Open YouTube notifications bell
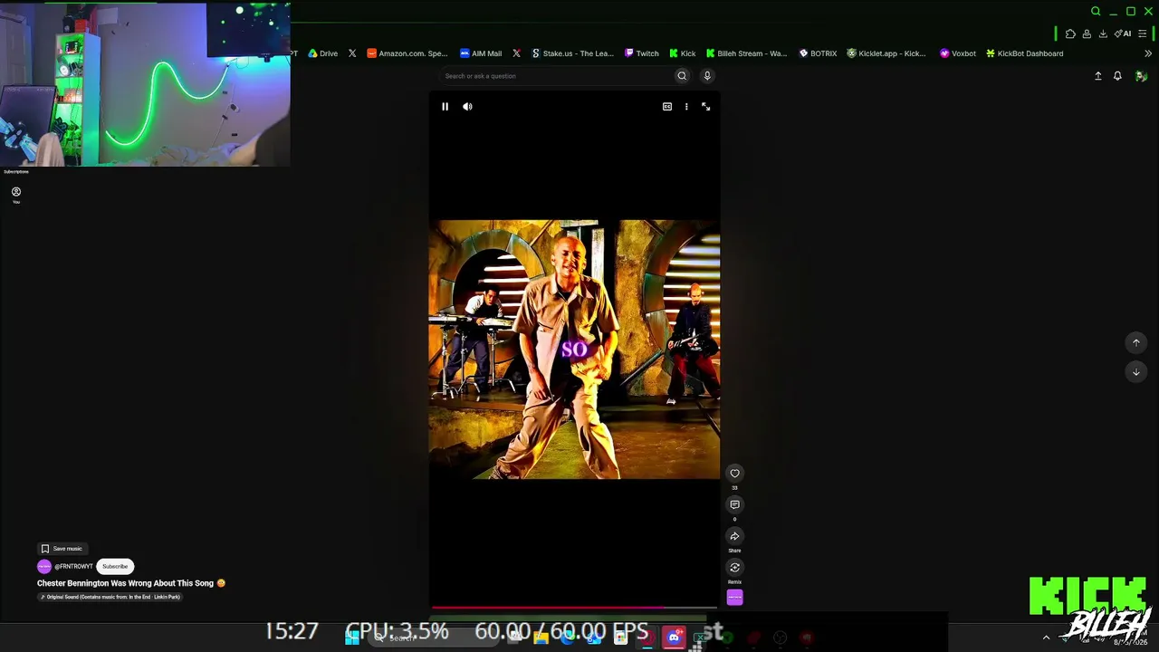 click(1117, 76)
